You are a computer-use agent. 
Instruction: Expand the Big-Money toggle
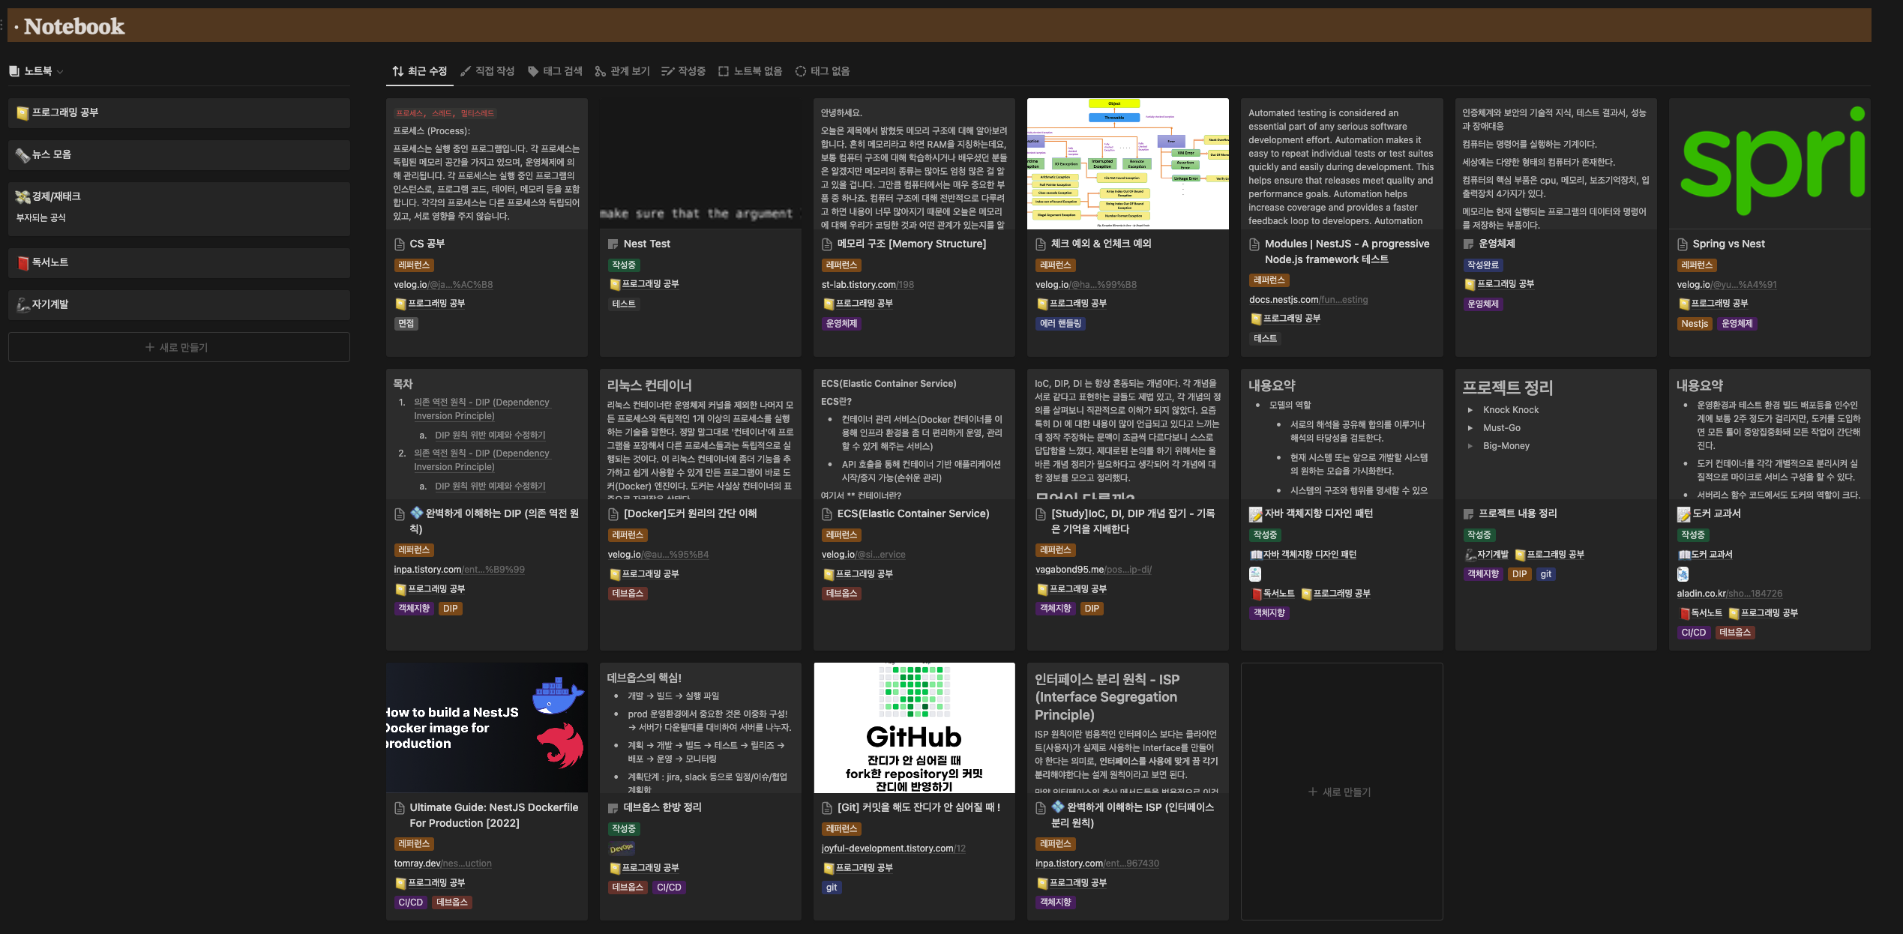pyautogui.click(x=1470, y=446)
